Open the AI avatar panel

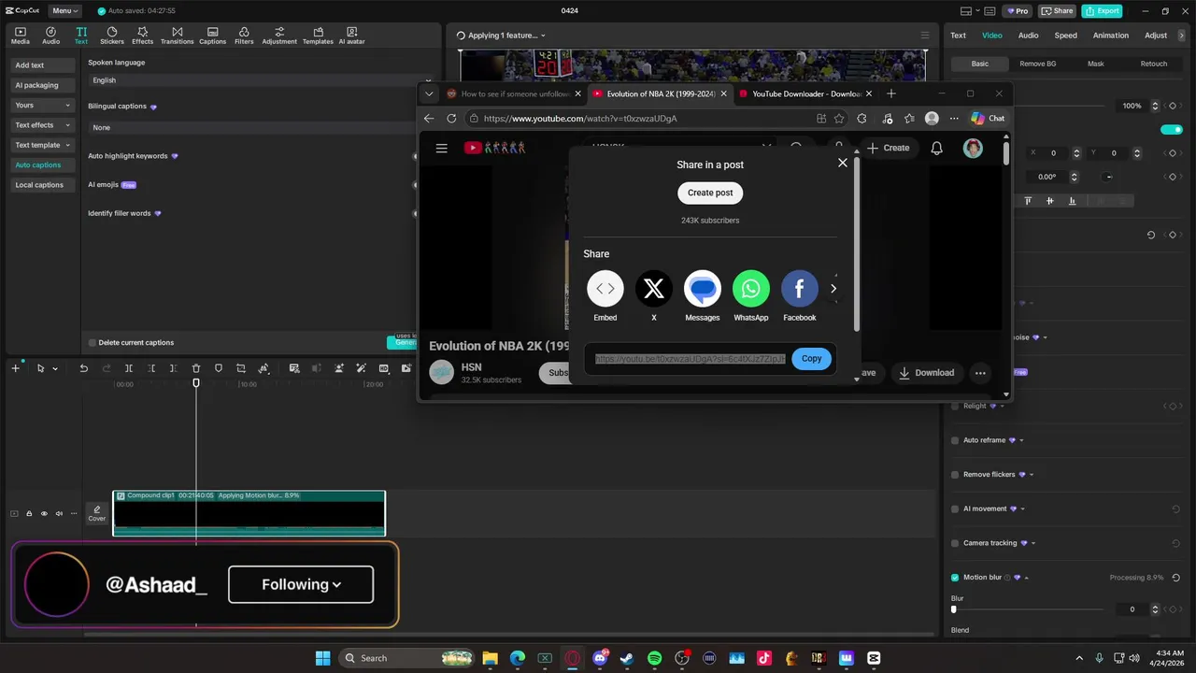351,36
